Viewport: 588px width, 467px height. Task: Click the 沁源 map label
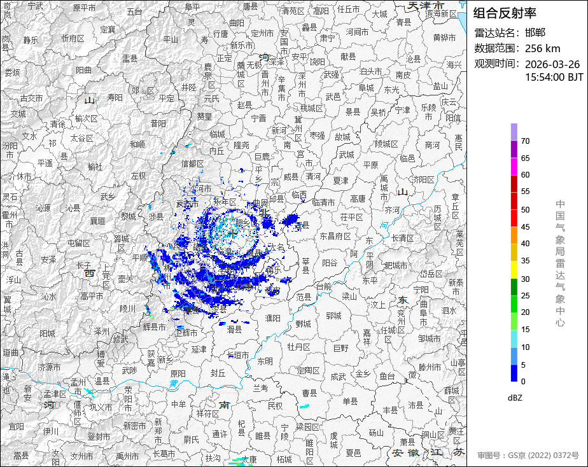coord(43,207)
